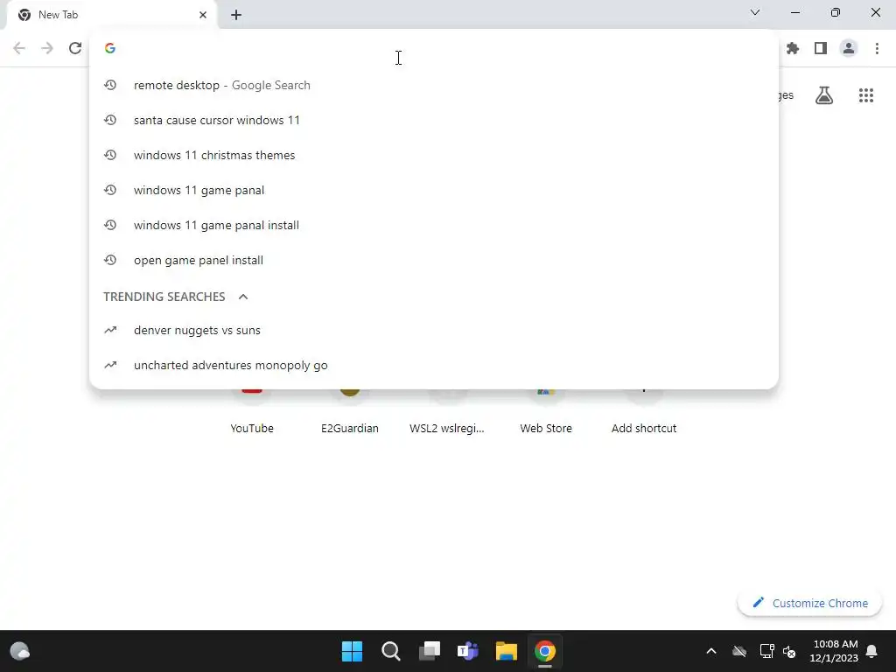Image resolution: width=896 pixels, height=672 pixels.
Task: Click the OneDrive cloud tray icon
Action: coord(739,651)
